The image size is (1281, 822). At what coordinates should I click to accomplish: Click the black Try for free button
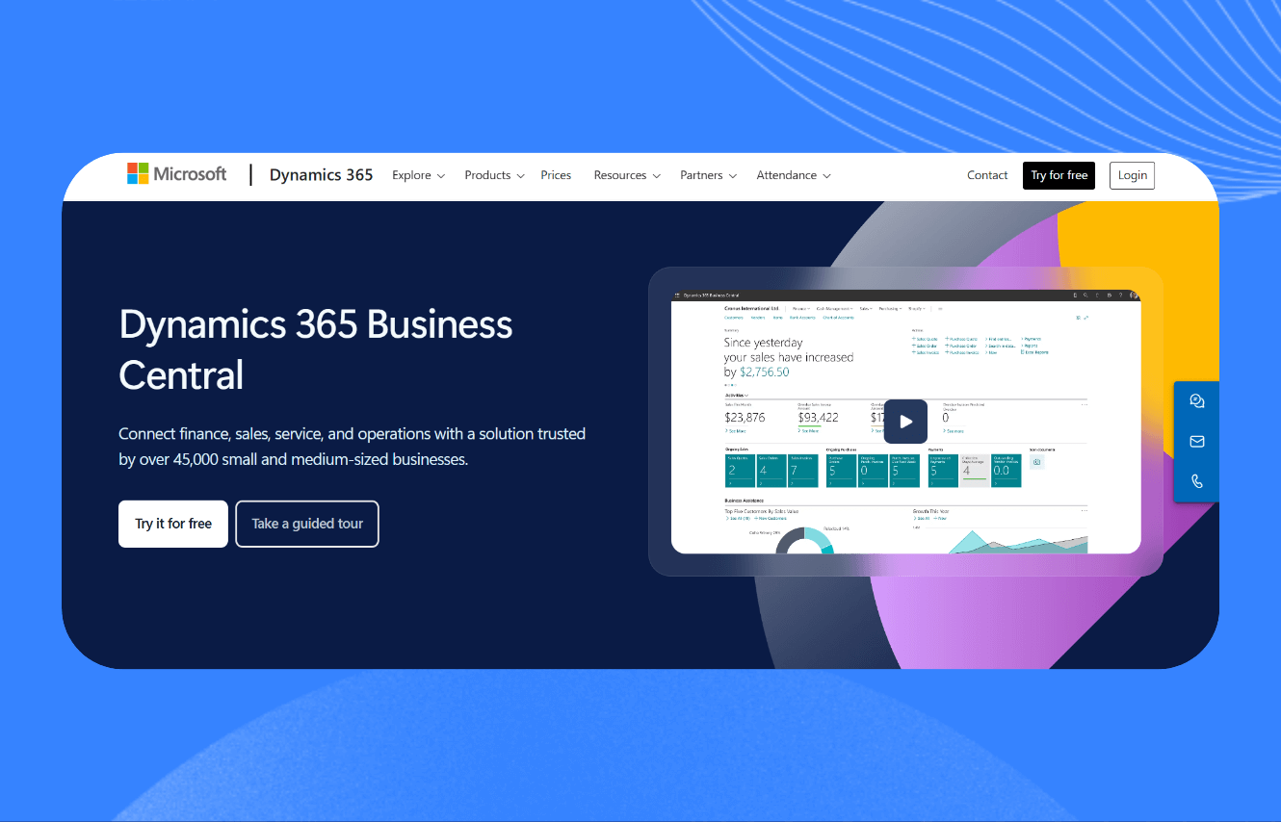(1059, 175)
